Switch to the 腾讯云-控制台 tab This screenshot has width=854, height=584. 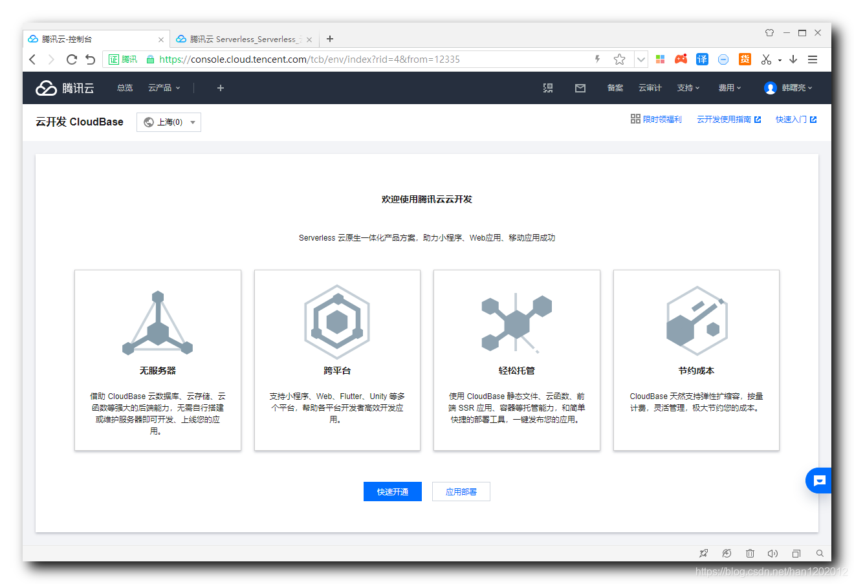(x=96, y=39)
